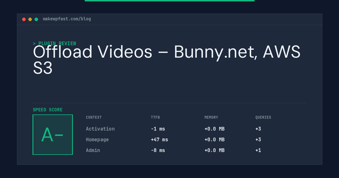The height and width of the screenshot is (178, 339).
Task: Click the A- speed score badge
Action: pos(53,134)
